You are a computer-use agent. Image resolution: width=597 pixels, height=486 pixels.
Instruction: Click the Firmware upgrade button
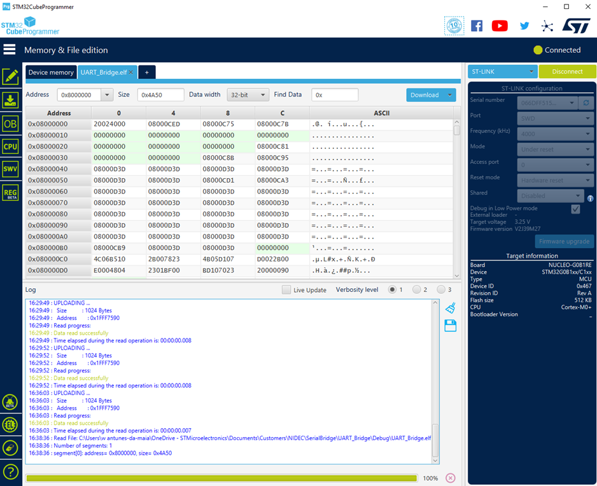[x=564, y=241]
